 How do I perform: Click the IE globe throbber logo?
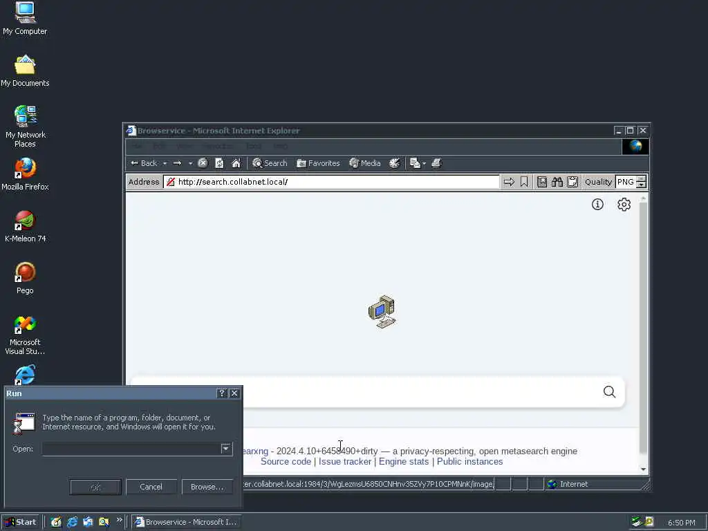click(635, 147)
